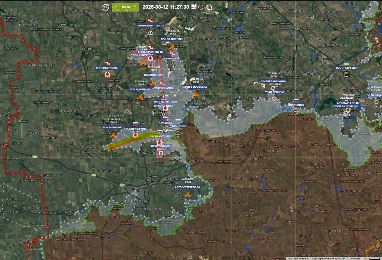382x260 pixels.
Task: Open the КУЧЕРОВ ЯР label
Action: (x=172, y=59)
